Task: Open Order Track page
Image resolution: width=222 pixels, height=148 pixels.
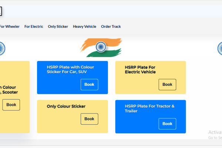Action: coord(111,27)
